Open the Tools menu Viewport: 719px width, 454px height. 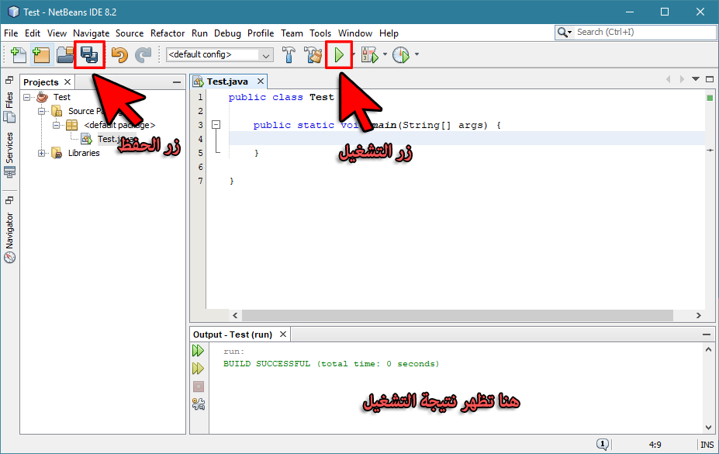320,33
